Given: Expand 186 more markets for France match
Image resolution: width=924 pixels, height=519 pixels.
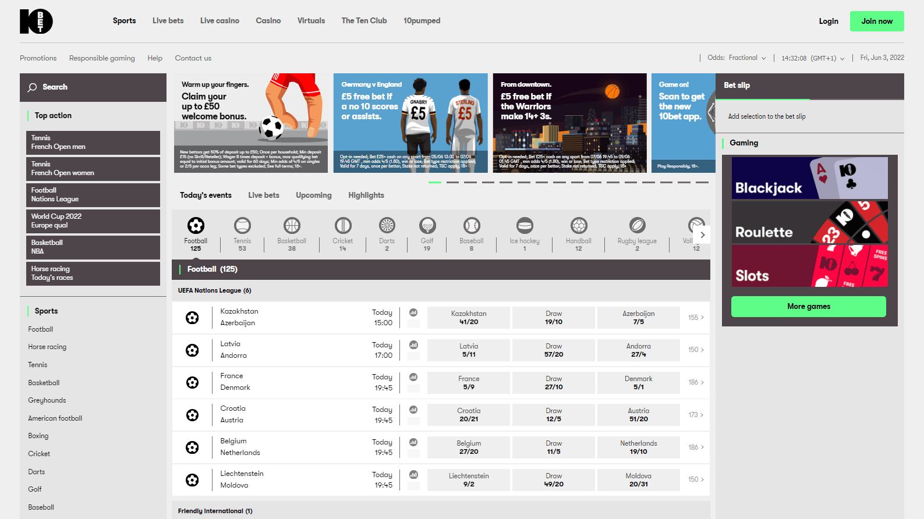Looking at the screenshot, I should point(696,382).
